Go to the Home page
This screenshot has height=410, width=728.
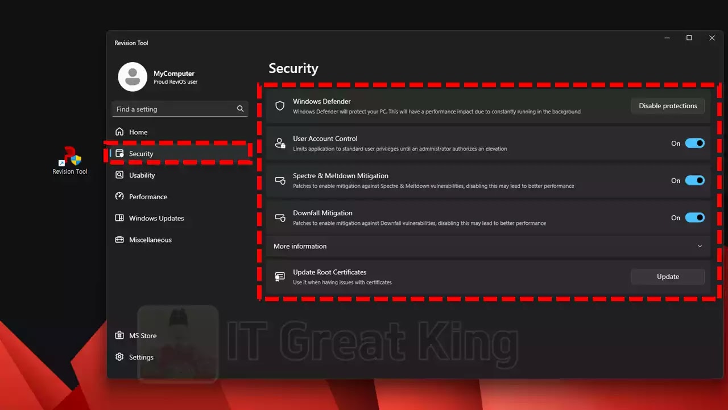click(180, 132)
